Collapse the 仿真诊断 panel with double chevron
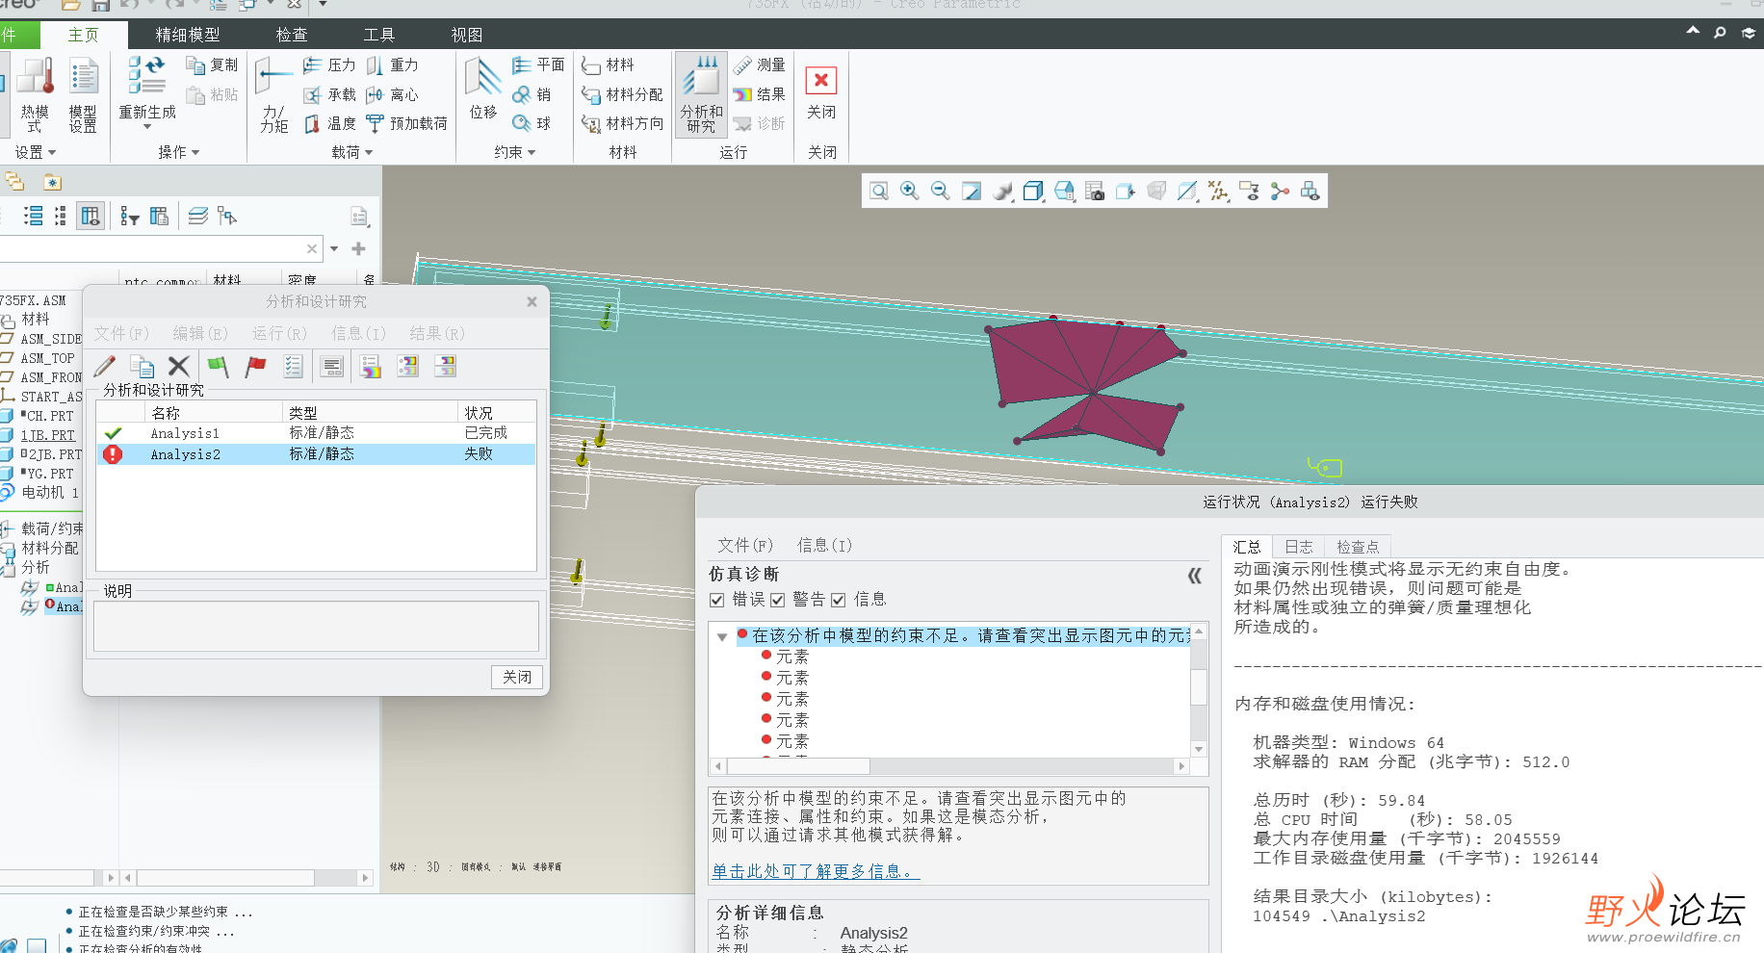Image resolution: width=1764 pixels, height=953 pixels. pyautogui.click(x=1194, y=576)
